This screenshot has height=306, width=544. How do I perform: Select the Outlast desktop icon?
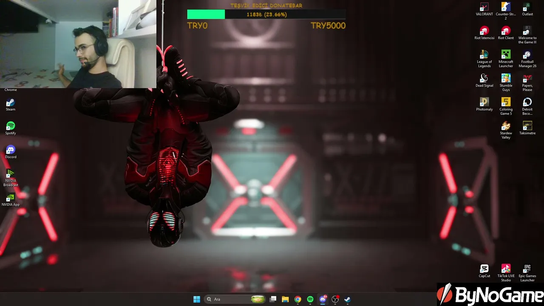[x=527, y=9]
